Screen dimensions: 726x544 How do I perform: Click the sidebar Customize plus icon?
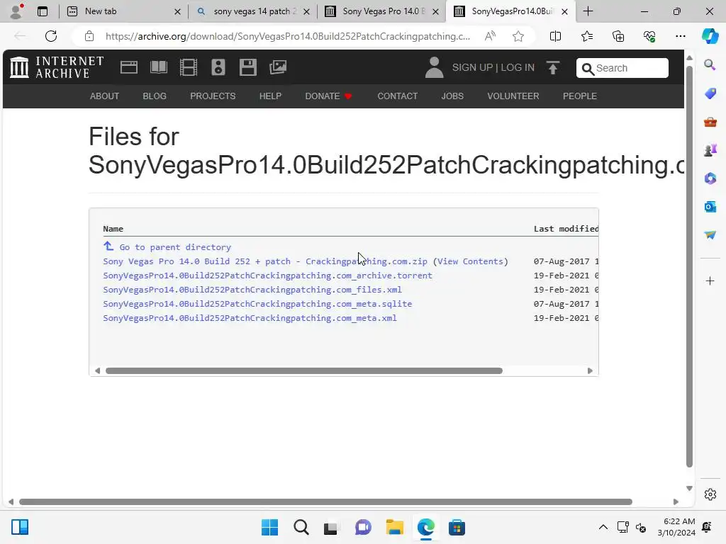710,280
